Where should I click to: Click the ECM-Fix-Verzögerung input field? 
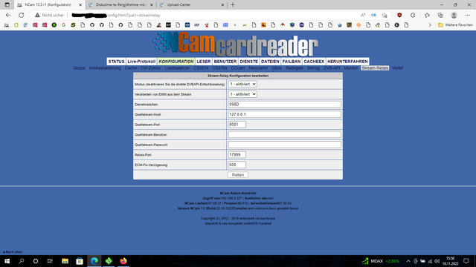[237, 165]
